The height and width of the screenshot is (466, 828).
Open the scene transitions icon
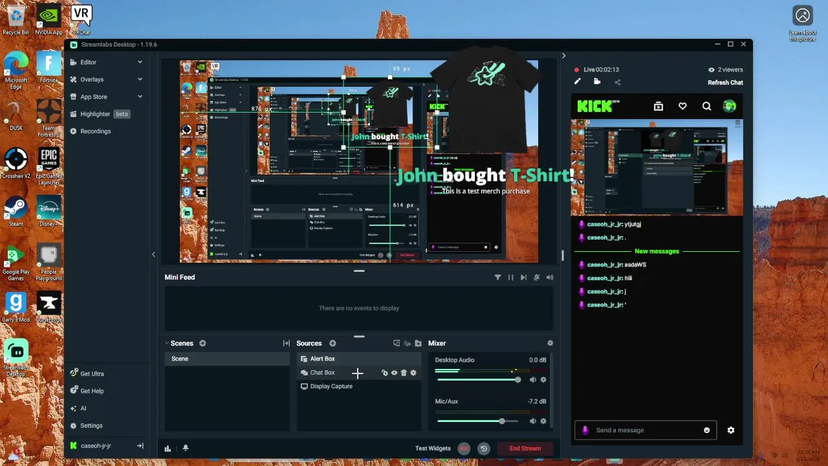pyautogui.click(x=286, y=344)
